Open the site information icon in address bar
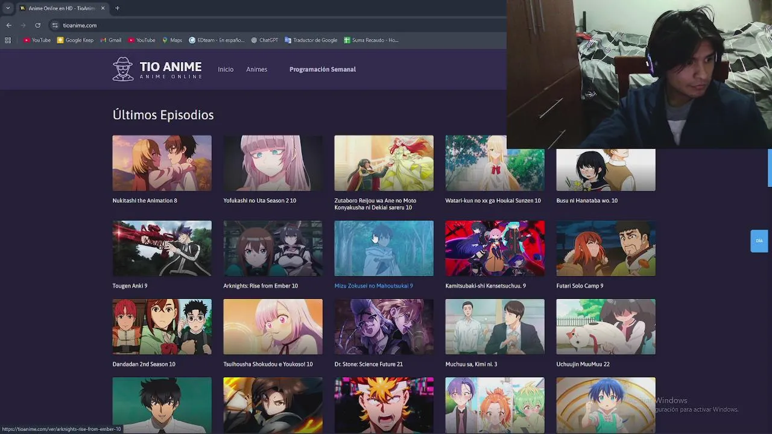Viewport: 772px width, 434px height. [x=55, y=25]
